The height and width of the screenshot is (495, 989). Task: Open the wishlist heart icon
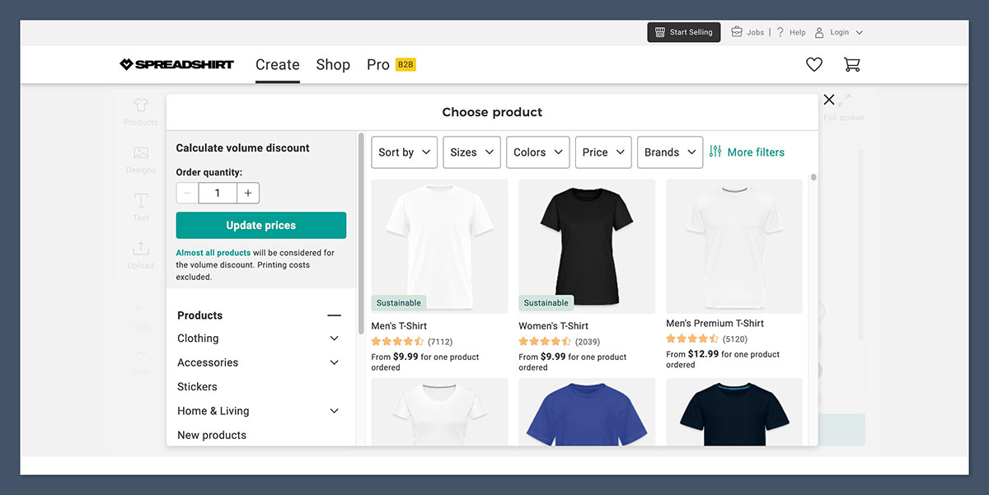814,64
